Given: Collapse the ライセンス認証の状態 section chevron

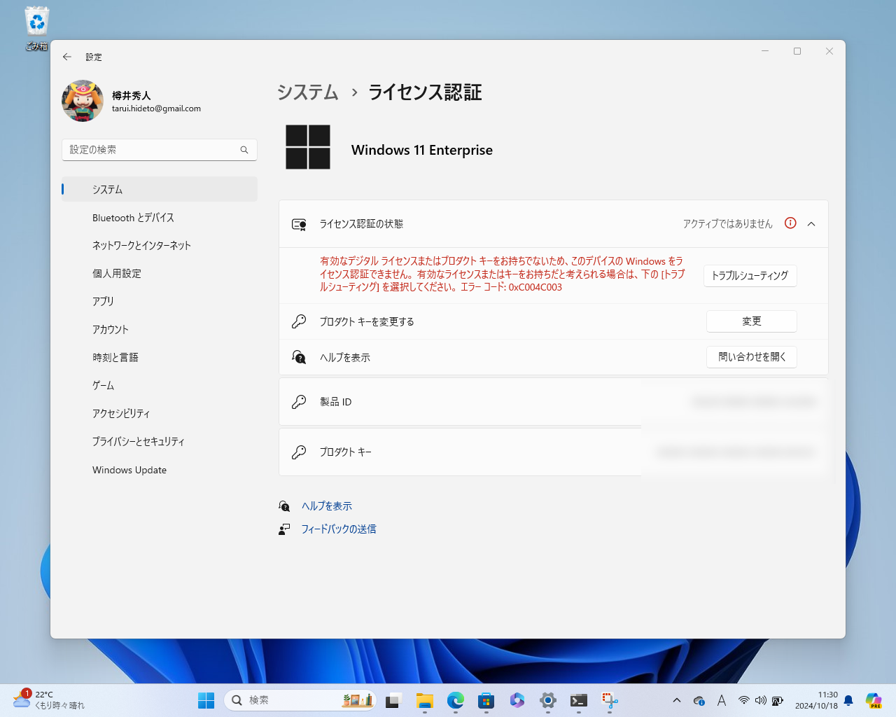Looking at the screenshot, I should tap(811, 223).
